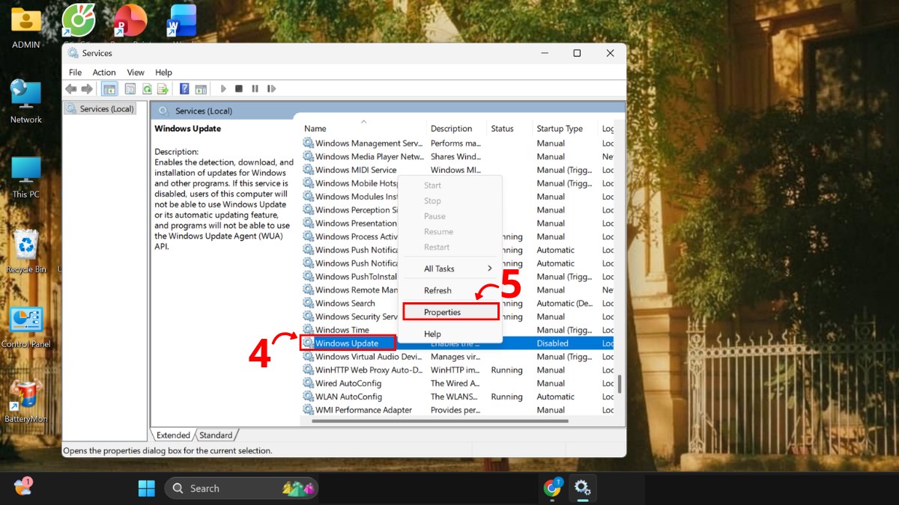Image resolution: width=899 pixels, height=505 pixels.
Task: Switch to the Standard tab
Action: coord(217,435)
